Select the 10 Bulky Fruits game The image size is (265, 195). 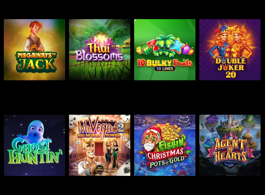[x=165, y=50]
